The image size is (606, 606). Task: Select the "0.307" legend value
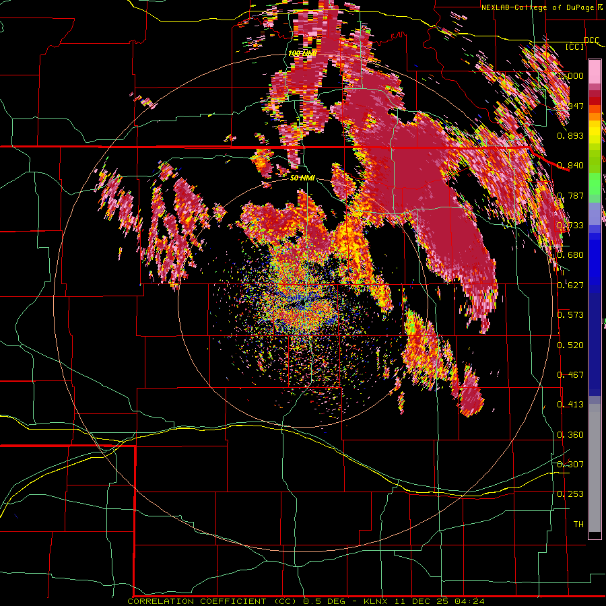[x=571, y=465]
